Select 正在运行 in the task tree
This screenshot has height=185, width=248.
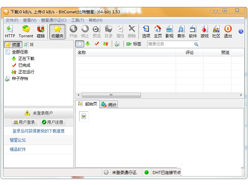(26, 72)
